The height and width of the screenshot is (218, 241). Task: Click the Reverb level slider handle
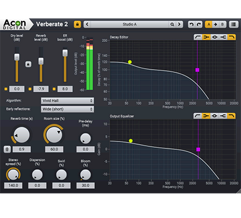41,61
